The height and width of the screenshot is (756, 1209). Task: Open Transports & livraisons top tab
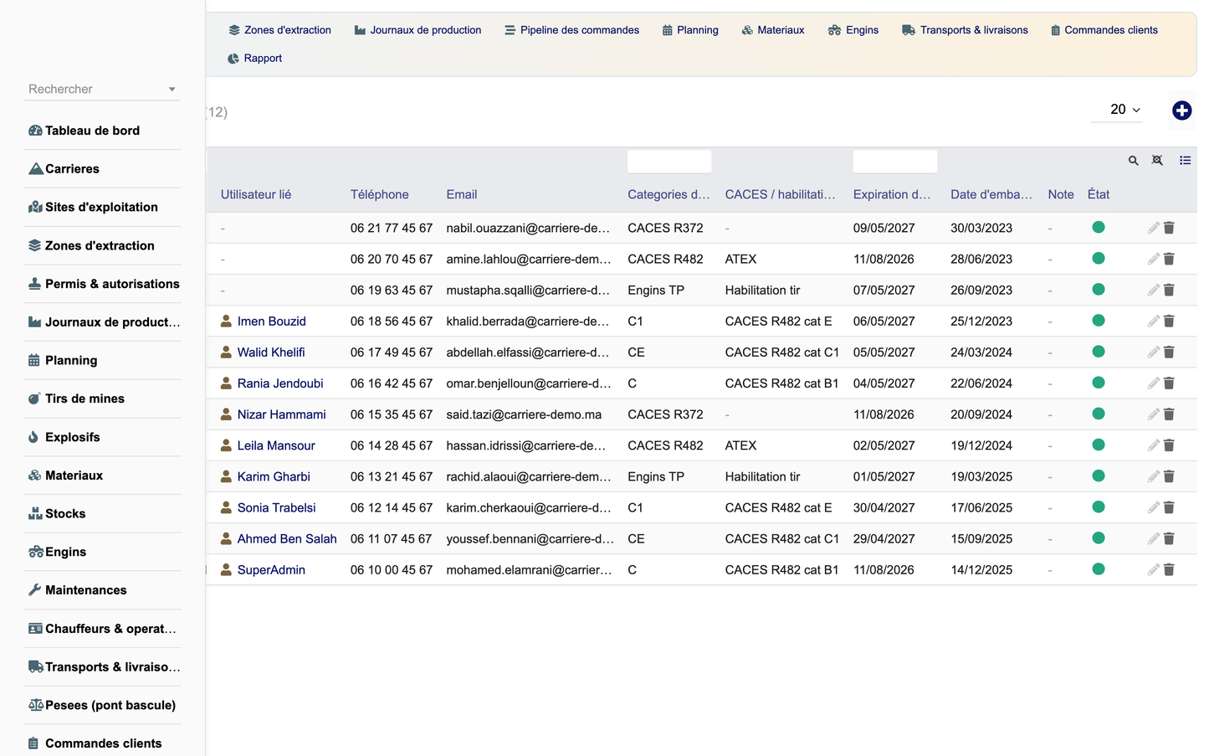tap(965, 30)
